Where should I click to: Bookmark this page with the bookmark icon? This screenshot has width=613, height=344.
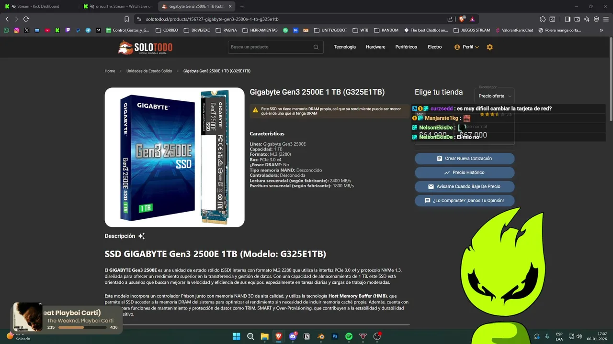tap(126, 19)
